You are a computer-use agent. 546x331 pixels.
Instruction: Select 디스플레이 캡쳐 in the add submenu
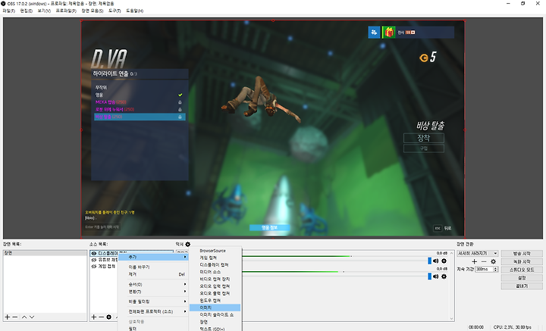pos(215,265)
